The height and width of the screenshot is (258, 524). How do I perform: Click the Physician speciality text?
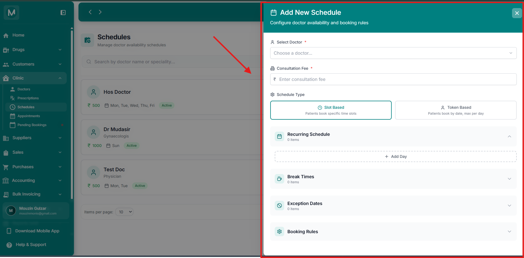click(112, 176)
